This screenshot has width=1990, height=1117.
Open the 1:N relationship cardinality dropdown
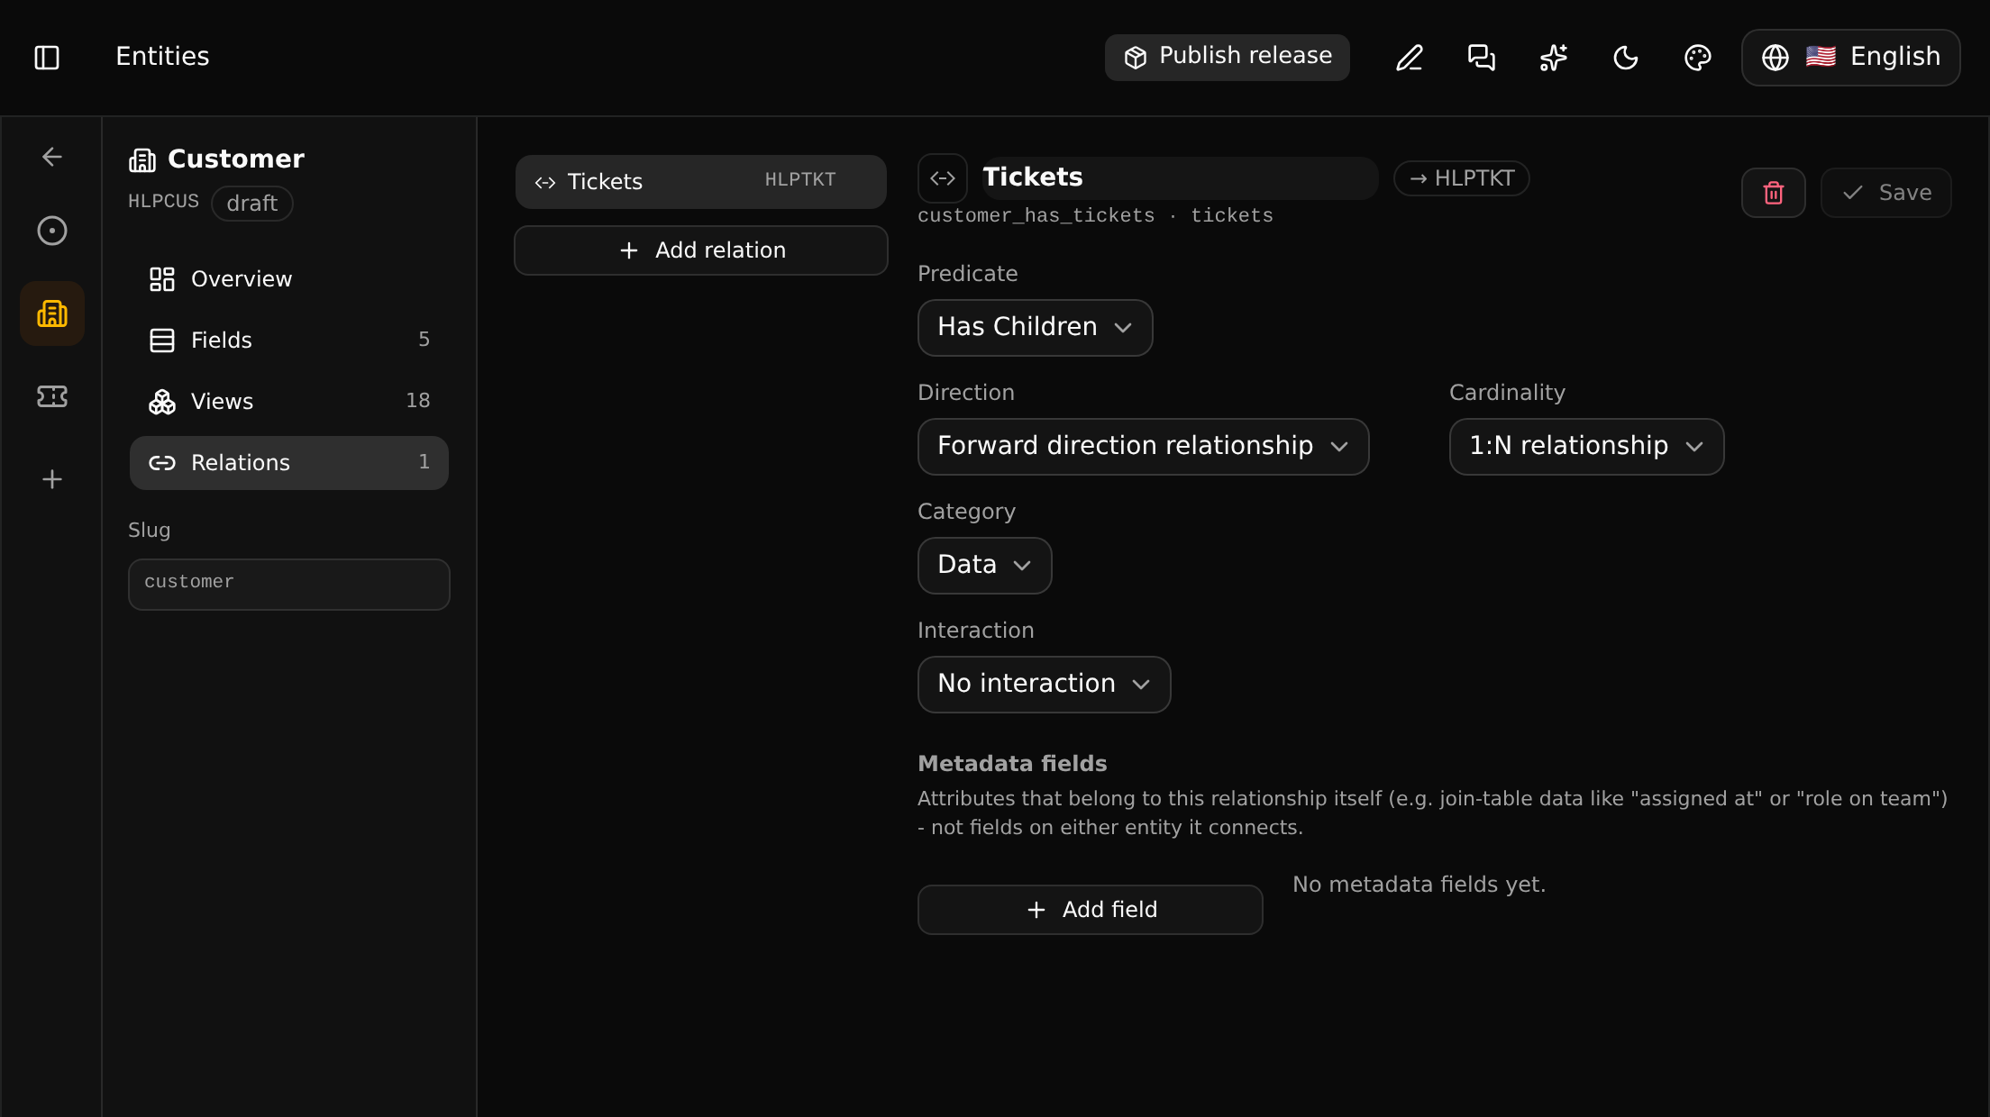[1587, 447]
